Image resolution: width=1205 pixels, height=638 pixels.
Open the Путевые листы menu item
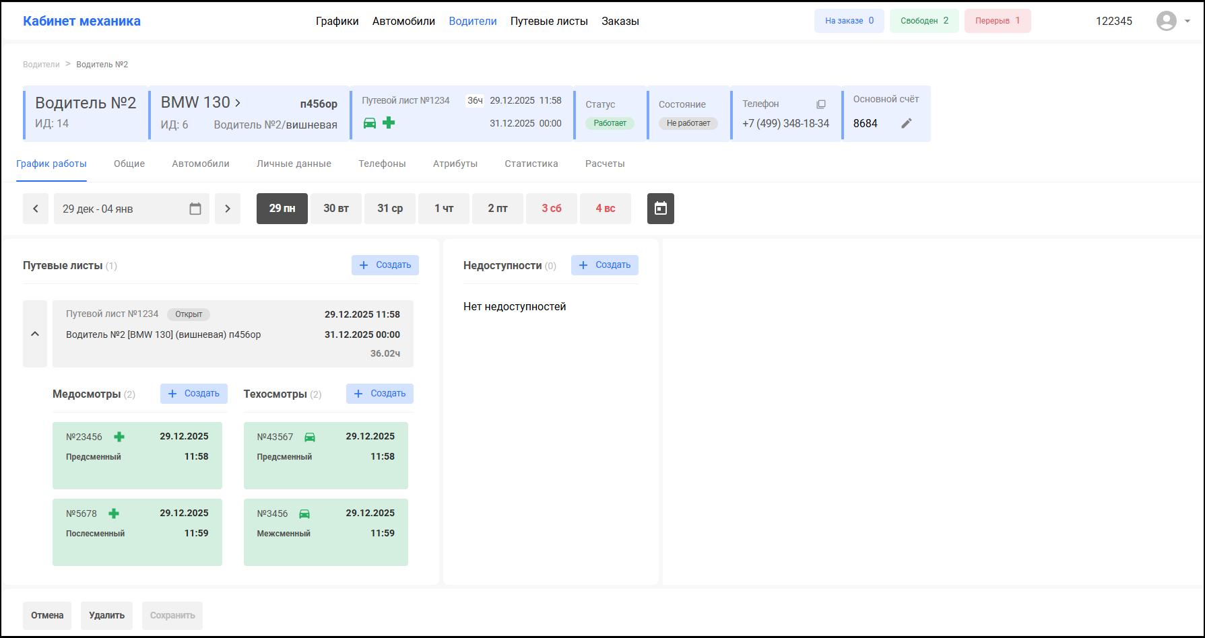(549, 21)
